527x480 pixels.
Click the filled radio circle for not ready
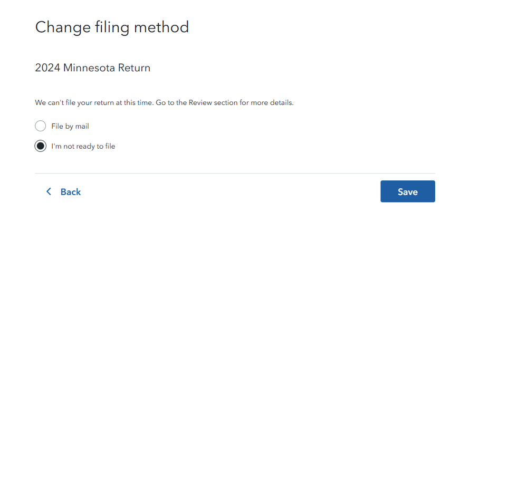pyautogui.click(x=40, y=146)
